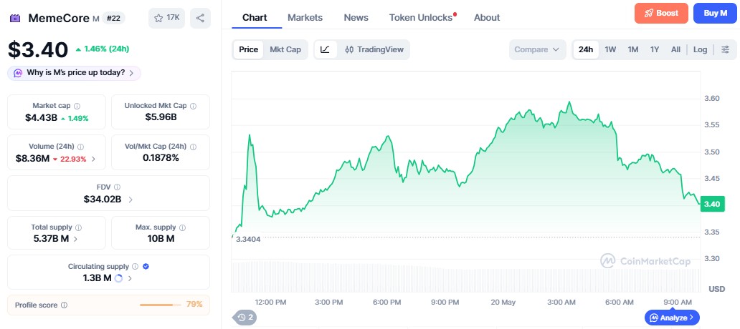Click the 10B M max supply value
The height and width of the screenshot is (329, 740).
click(x=161, y=239)
